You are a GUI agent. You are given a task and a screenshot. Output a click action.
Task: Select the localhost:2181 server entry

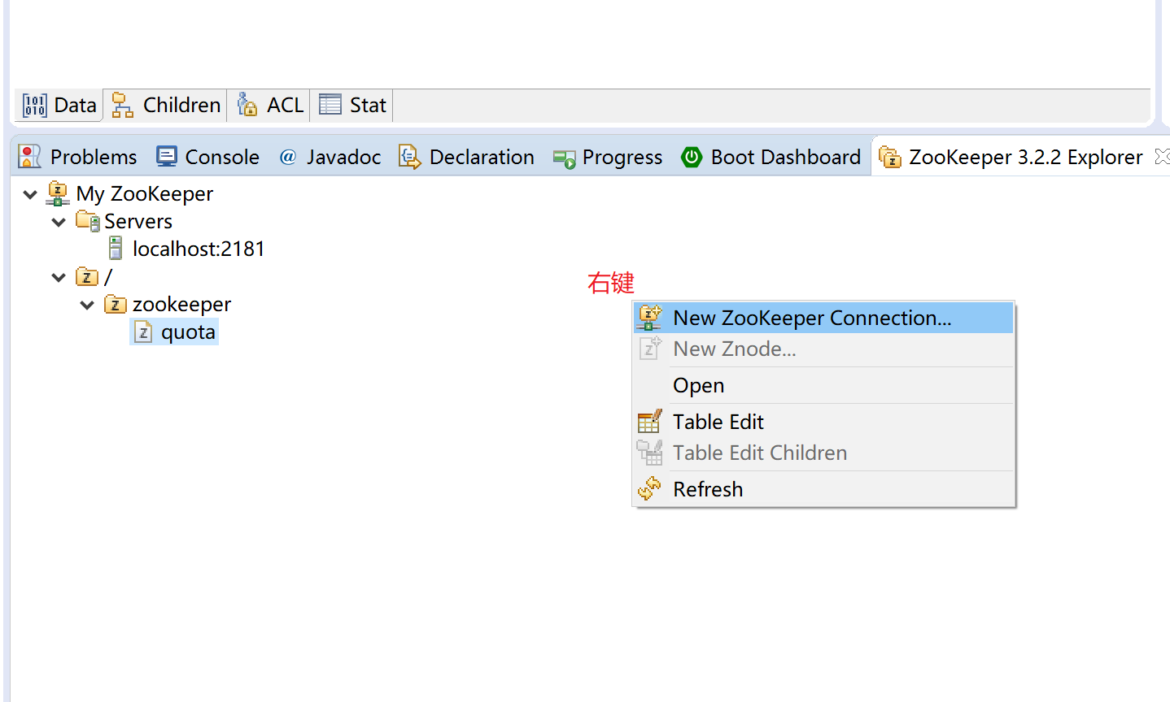tap(198, 249)
